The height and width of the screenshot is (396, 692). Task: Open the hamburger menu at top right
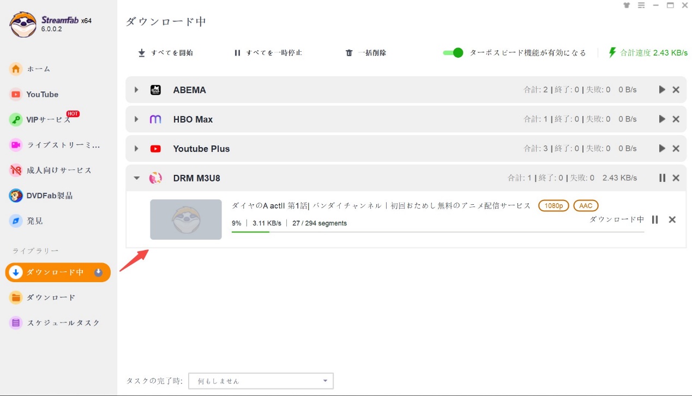[641, 5]
